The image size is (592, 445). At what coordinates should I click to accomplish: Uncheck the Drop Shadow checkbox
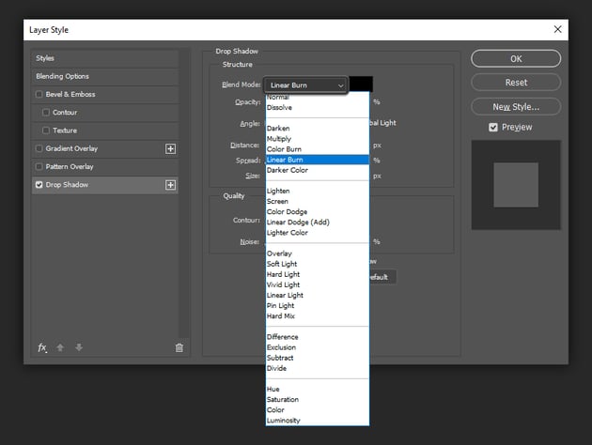pyautogui.click(x=39, y=185)
